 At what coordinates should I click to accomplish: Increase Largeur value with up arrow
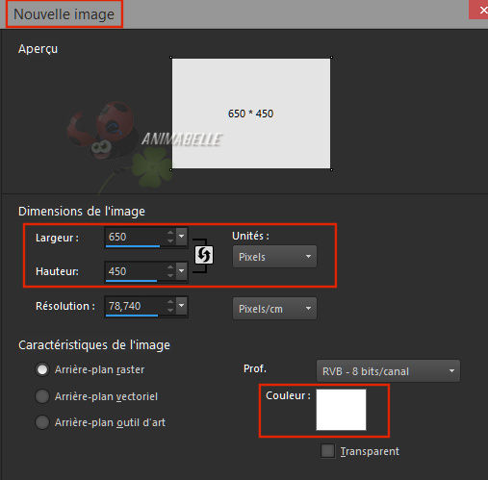(170, 233)
